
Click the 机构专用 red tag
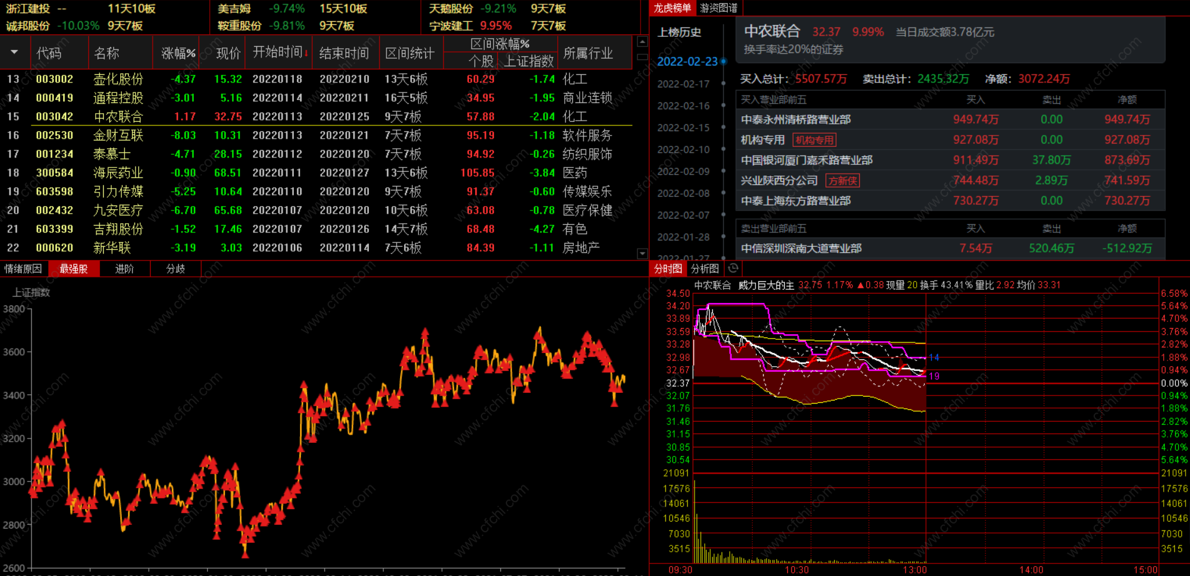click(814, 140)
